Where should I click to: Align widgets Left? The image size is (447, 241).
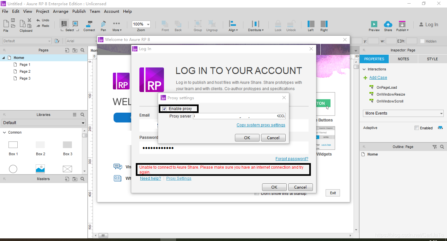click(x=311, y=26)
